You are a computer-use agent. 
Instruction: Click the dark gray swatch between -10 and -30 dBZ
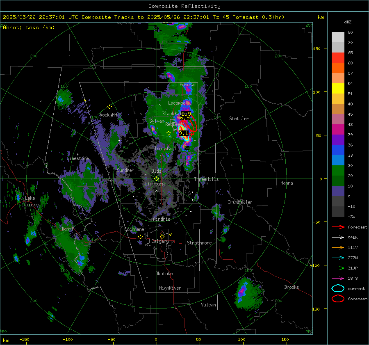pyautogui.click(x=338, y=212)
